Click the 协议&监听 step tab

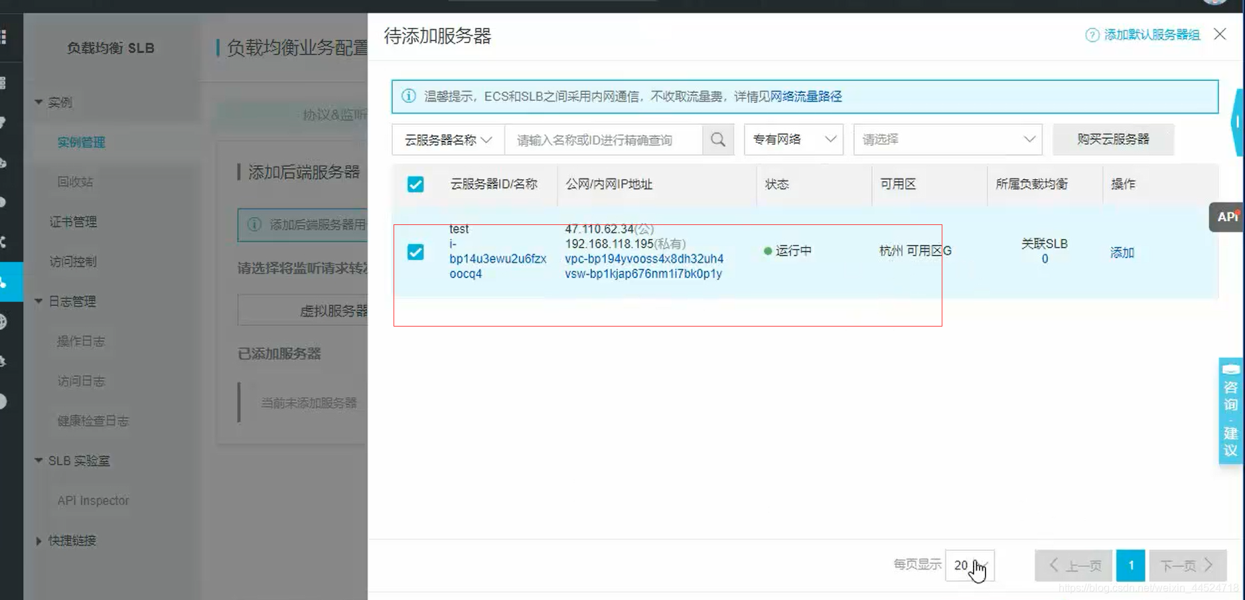point(335,115)
